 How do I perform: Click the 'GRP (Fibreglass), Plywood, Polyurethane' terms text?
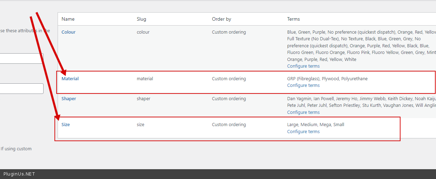327,79
